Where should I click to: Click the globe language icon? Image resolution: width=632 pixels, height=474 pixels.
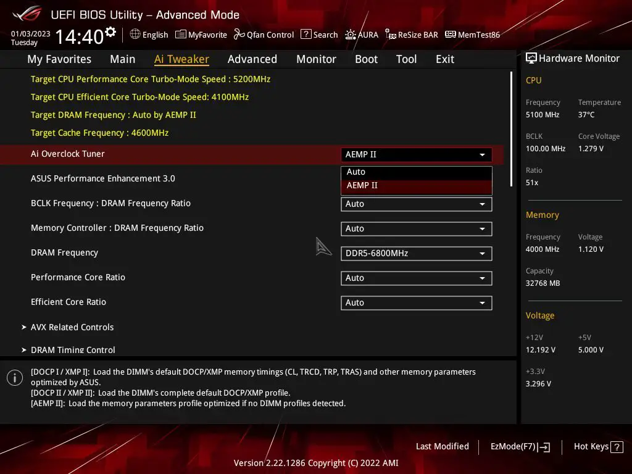135,35
